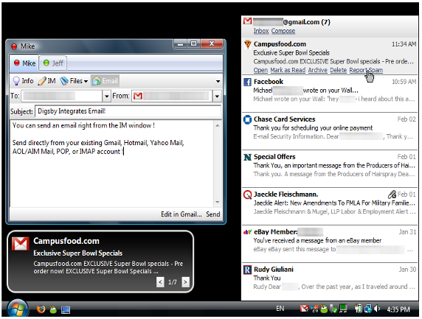
Task: Select the Special Offers email
Action: (330, 169)
